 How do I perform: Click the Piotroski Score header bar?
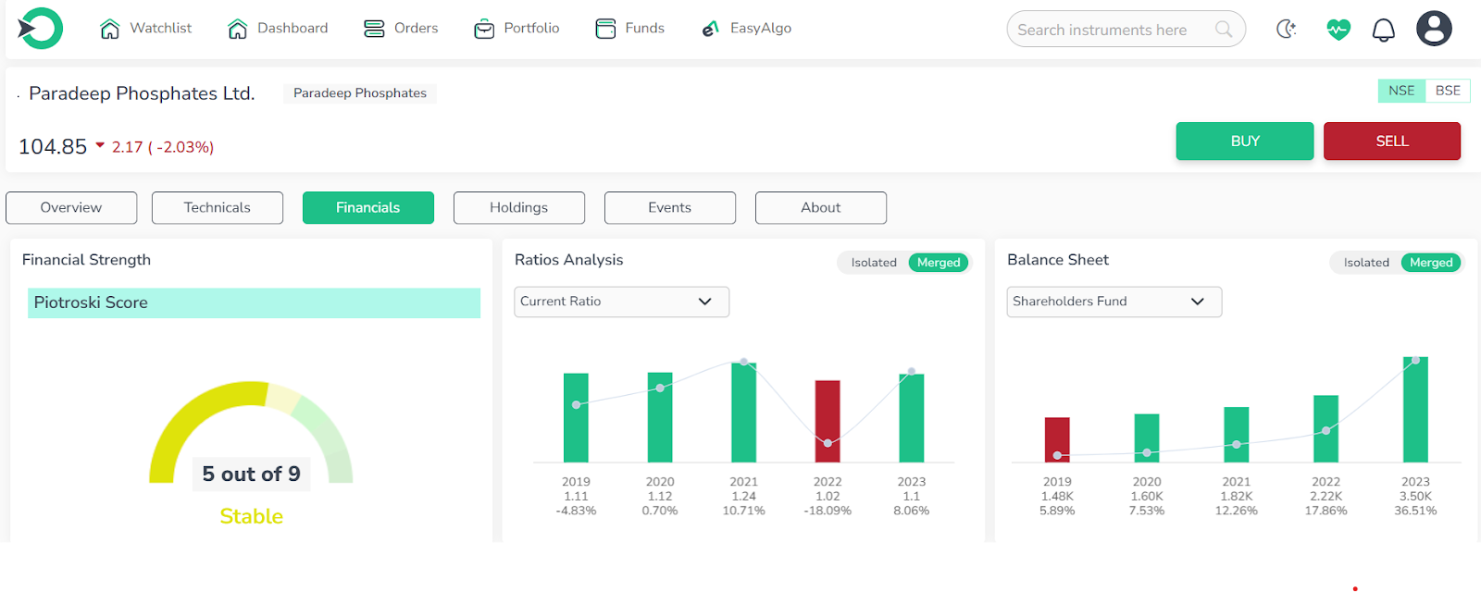point(254,303)
